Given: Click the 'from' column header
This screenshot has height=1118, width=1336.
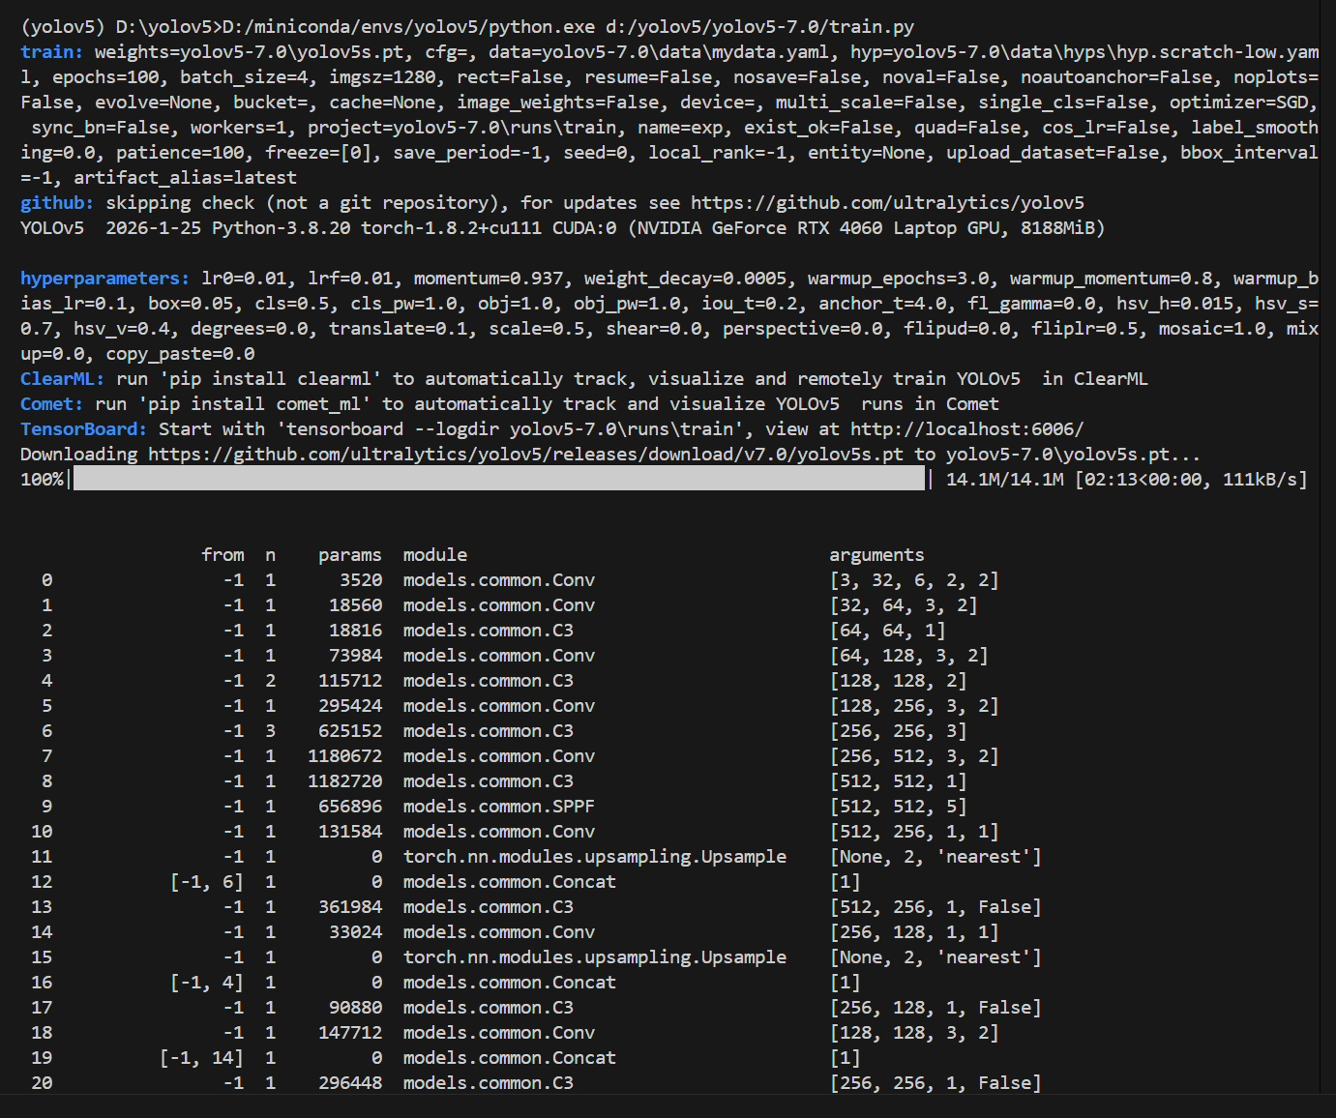Looking at the screenshot, I should (x=223, y=555).
